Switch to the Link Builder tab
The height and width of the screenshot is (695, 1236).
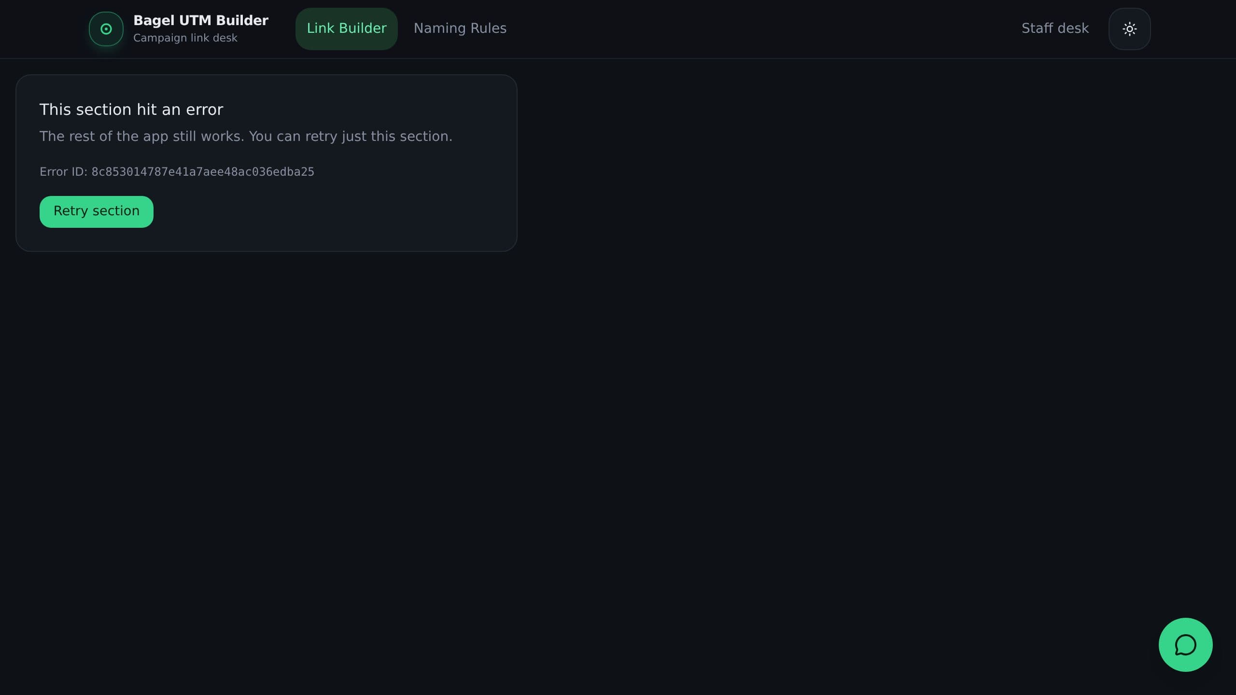coord(347,28)
